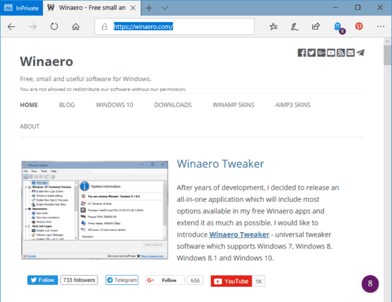Open the AIMP3 SKINS menu item

293,105
